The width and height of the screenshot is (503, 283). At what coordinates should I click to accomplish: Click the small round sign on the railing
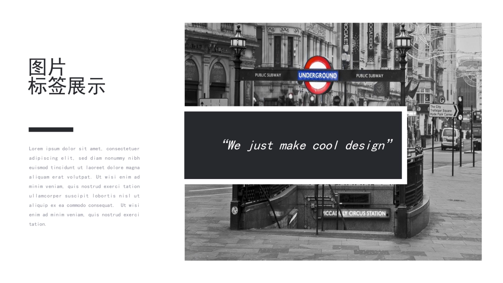(235, 210)
